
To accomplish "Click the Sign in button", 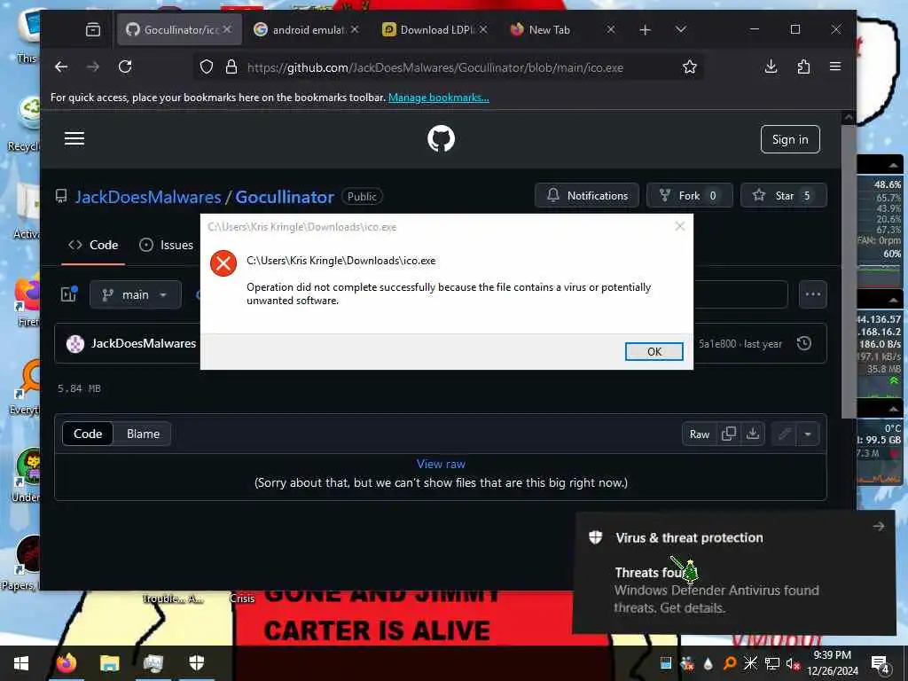I will point(790,139).
